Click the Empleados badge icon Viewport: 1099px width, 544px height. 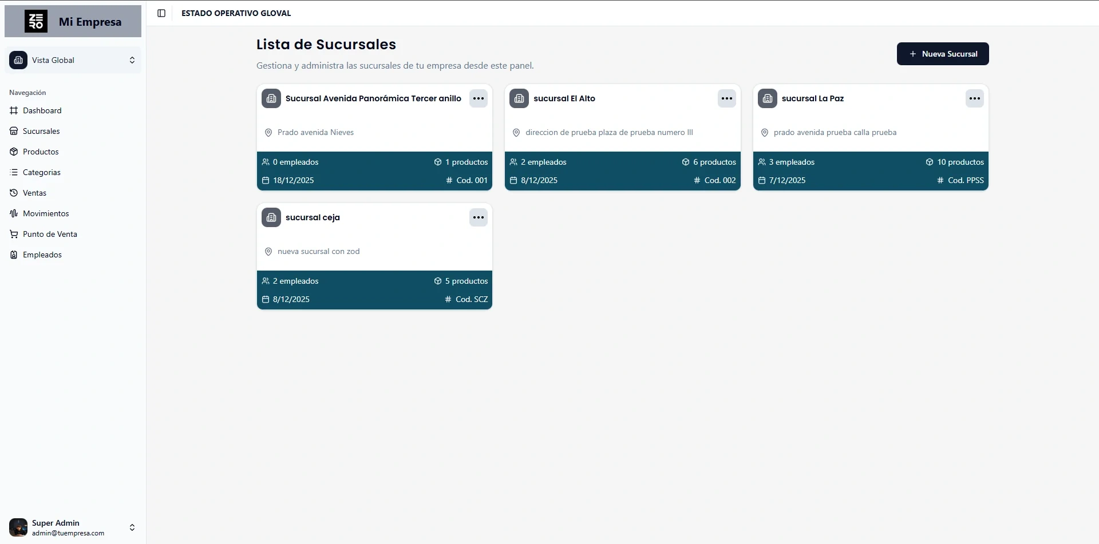click(x=14, y=255)
